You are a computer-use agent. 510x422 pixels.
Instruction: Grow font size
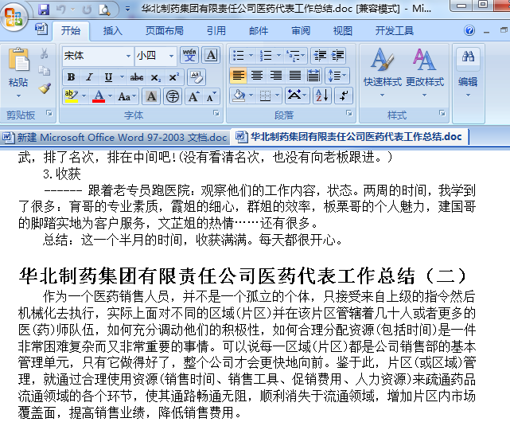point(194,96)
